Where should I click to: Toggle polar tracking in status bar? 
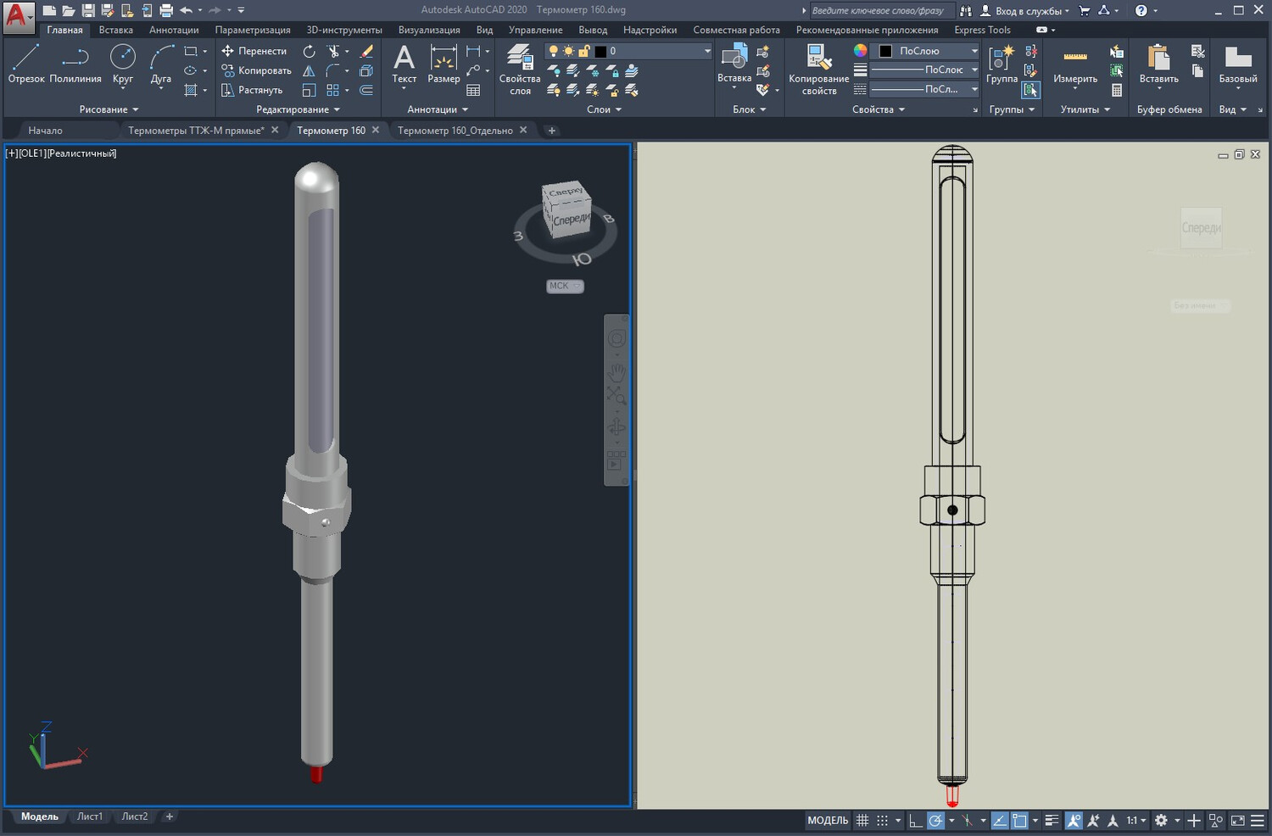935,820
